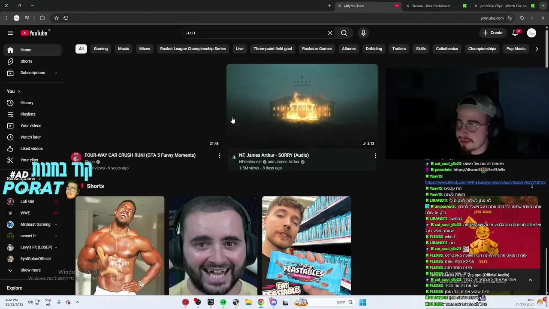
Task: Click the Windows Start button
Action: point(362,302)
